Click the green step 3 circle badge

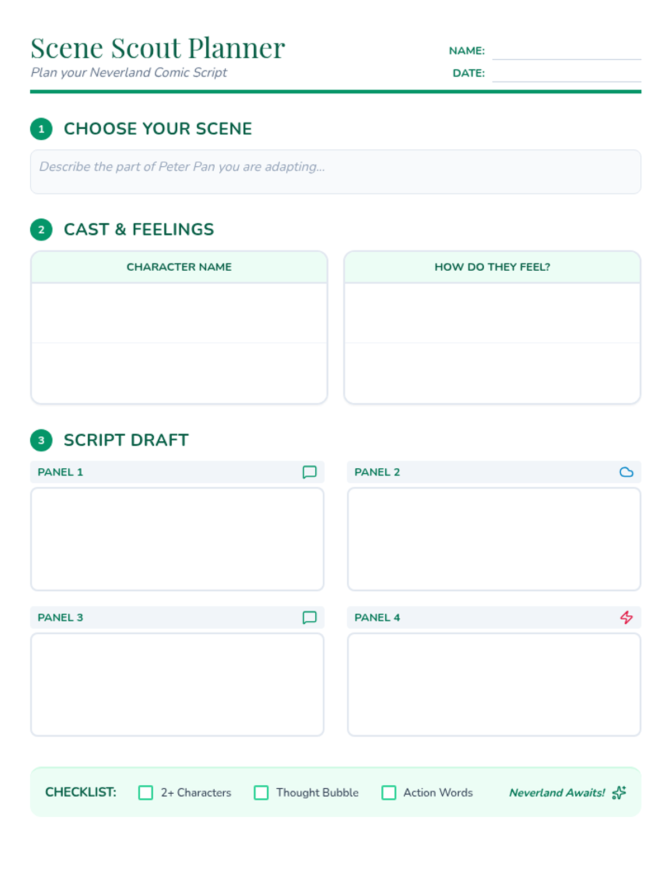click(x=41, y=440)
